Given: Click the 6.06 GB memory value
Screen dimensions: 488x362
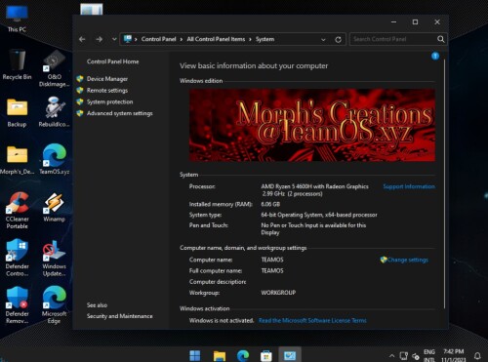Looking at the screenshot, I should click(x=270, y=204).
